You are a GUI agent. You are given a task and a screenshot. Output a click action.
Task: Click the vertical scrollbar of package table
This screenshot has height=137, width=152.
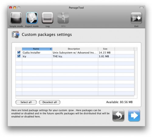coord(136,73)
